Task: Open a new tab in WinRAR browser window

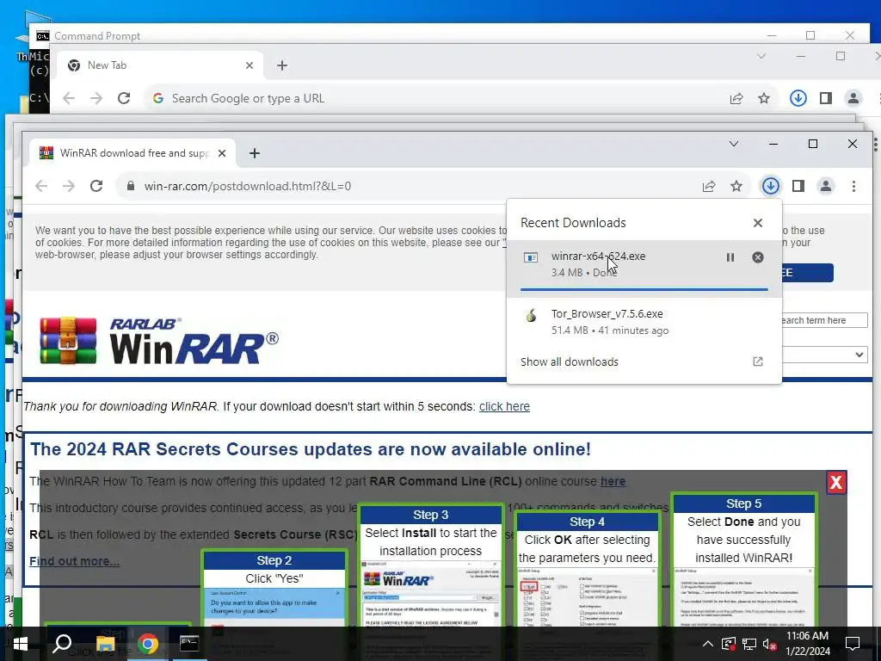Action: click(255, 153)
